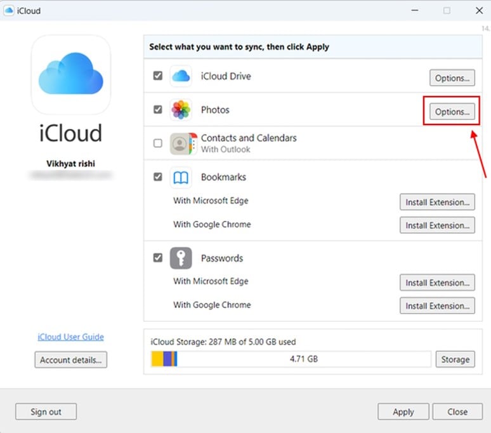Screen dimensions: 491x433
Task: Toggle the Passwords checkbox
Action: pyautogui.click(x=157, y=258)
